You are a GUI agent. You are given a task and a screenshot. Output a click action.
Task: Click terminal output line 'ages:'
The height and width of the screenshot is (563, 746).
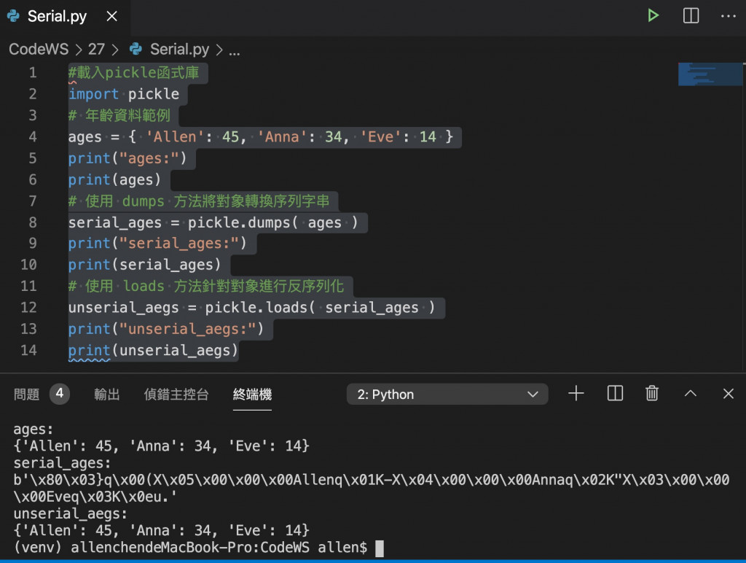pyautogui.click(x=33, y=430)
